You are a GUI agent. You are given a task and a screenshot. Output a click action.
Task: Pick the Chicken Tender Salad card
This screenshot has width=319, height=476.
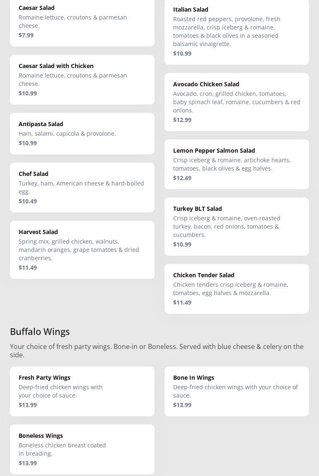tap(237, 288)
